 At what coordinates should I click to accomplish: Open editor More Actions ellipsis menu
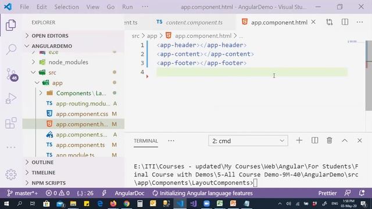pos(360,22)
